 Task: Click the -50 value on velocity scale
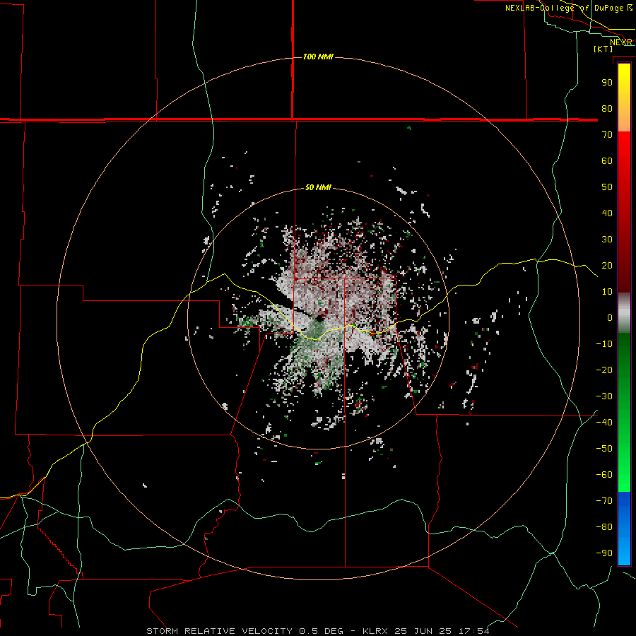pos(604,449)
